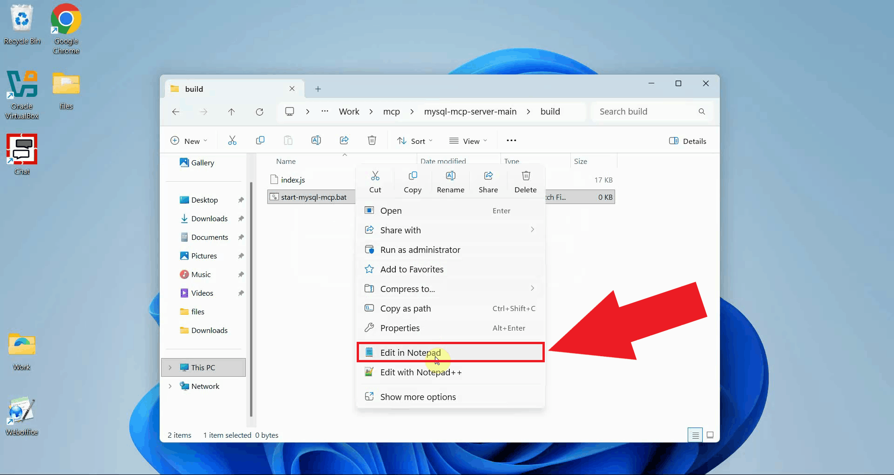Click Delete icon in context menu

pos(526,176)
